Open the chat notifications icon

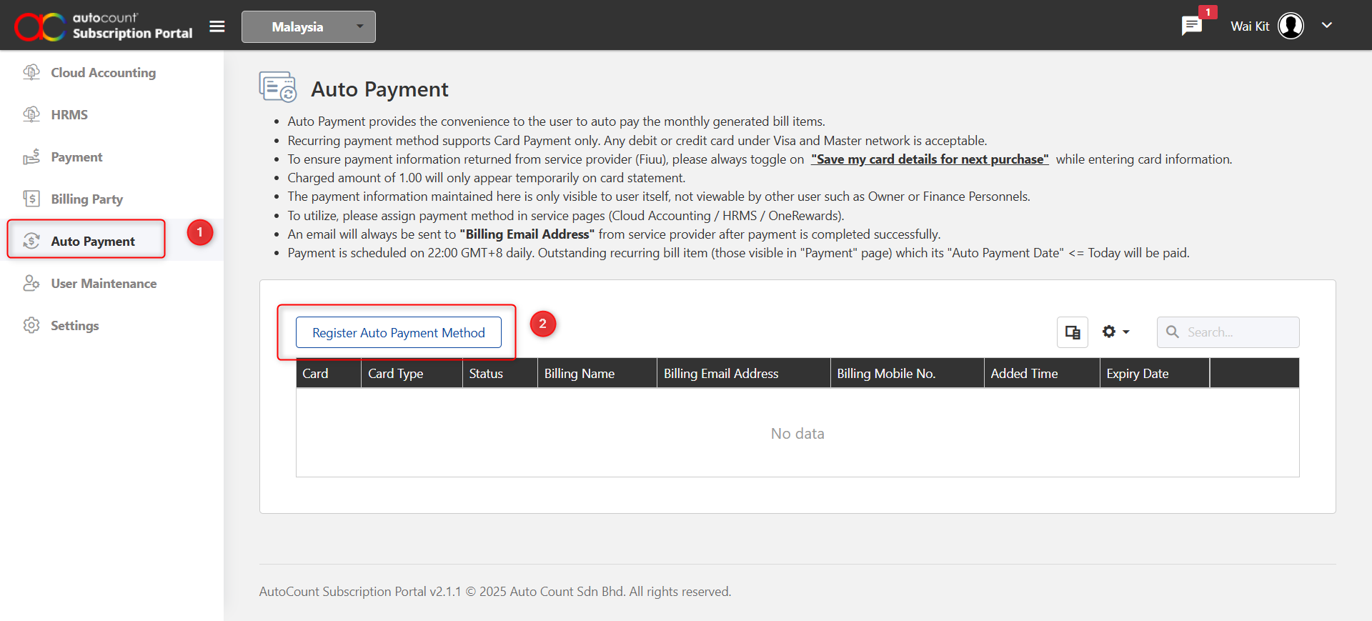pyautogui.click(x=1191, y=26)
